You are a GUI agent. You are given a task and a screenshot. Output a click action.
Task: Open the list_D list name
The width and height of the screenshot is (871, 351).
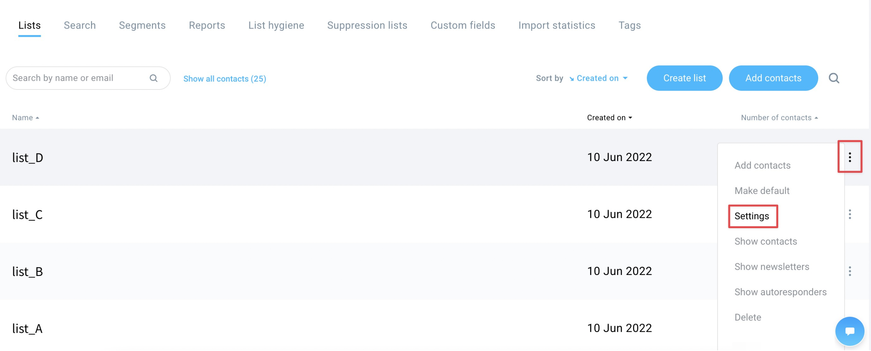[x=27, y=158]
